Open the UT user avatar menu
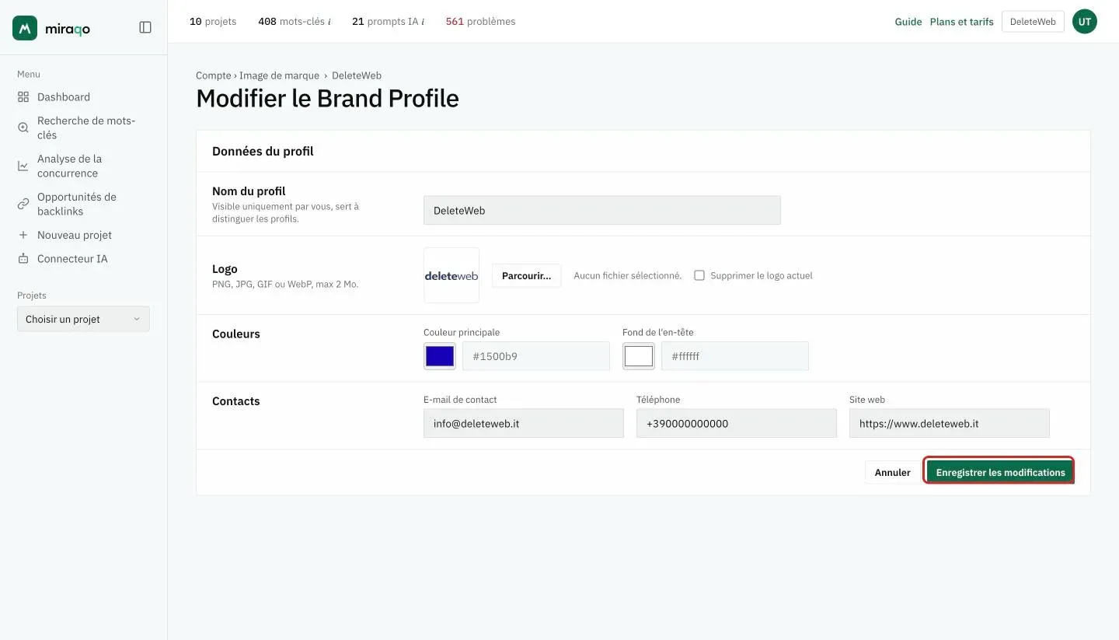1119x640 pixels. (x=1085, y=22)
